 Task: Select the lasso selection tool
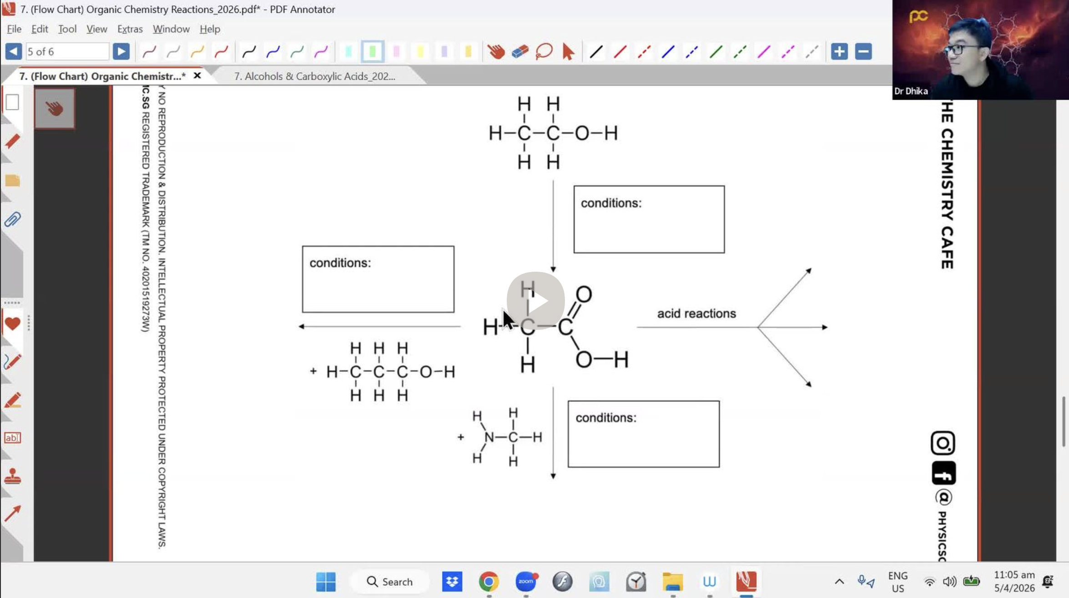click(544, 52)
